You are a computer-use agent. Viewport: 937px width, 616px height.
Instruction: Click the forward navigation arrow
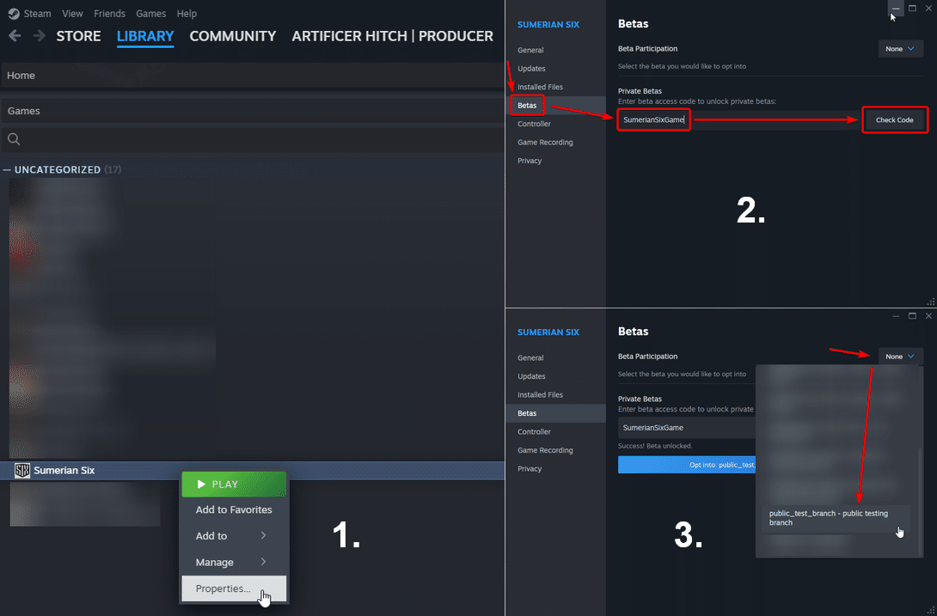(40, 36)
